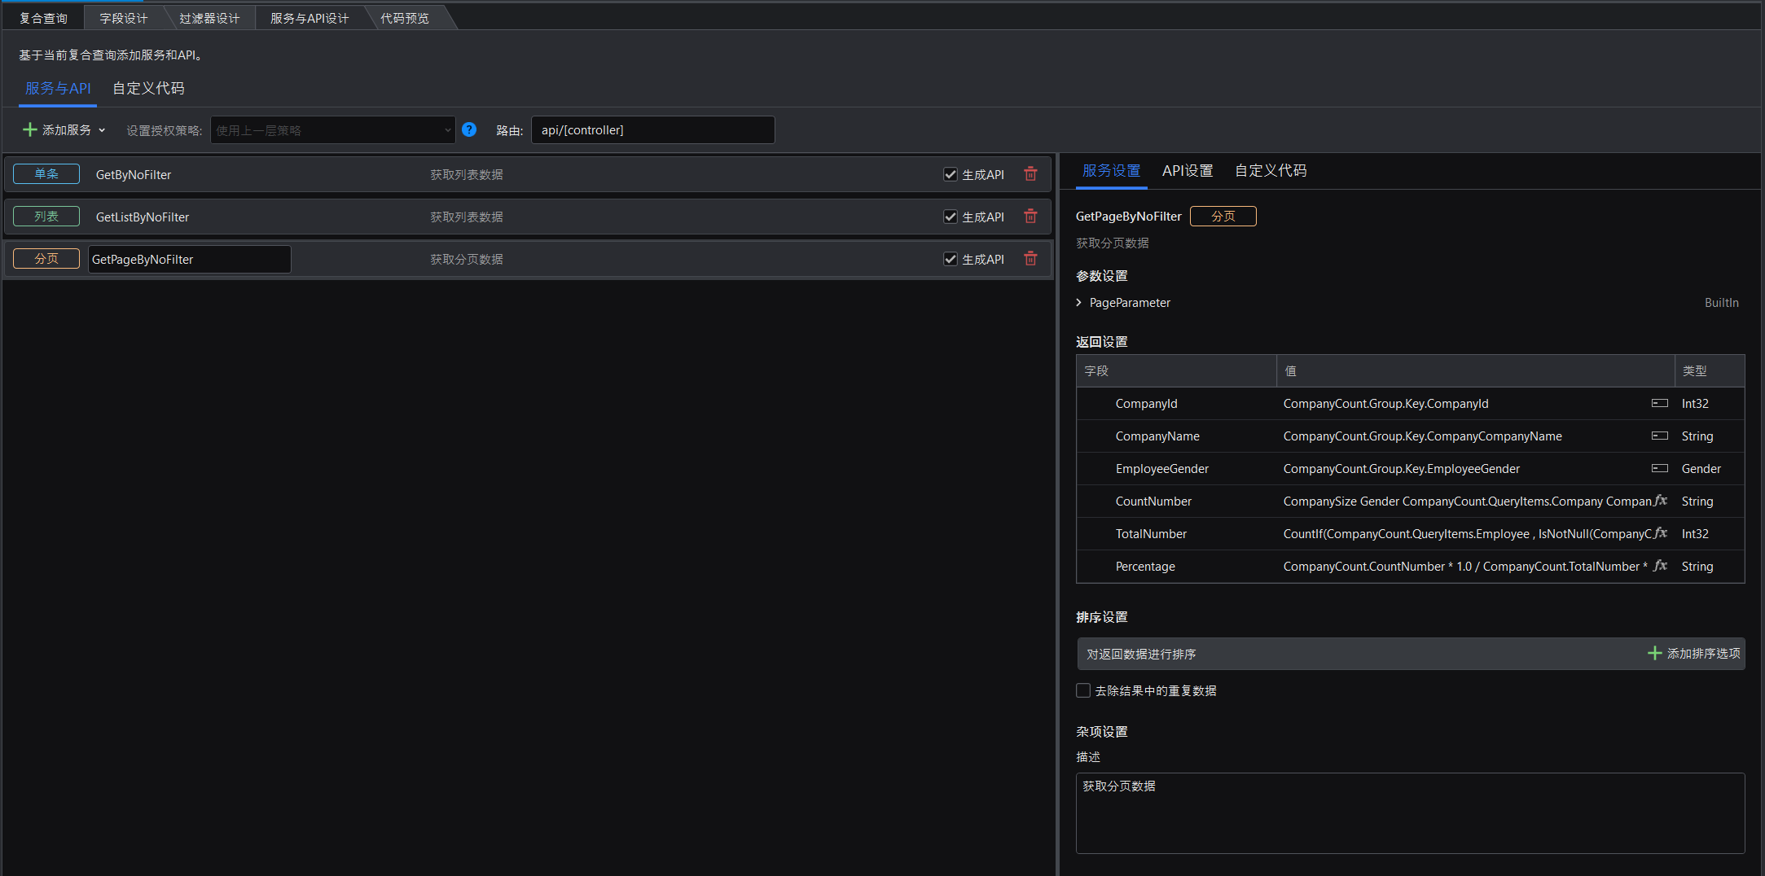This screenshot has height=876, width=1765.
Task: Click the 分页 badge beside GetPageByNoFilter title
Action: click(1223, 217)
